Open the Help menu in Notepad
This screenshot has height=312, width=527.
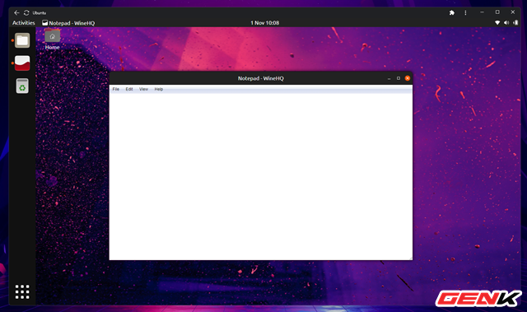pyautogui.click(x=159, y=89)
